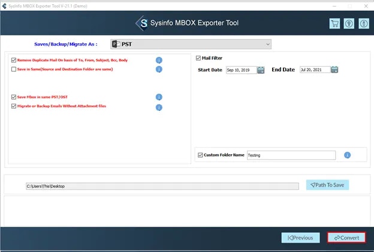Disable the Mail Filter checkbox
Viewport: 374px width, 252px height.
click(x=198, y=58)
